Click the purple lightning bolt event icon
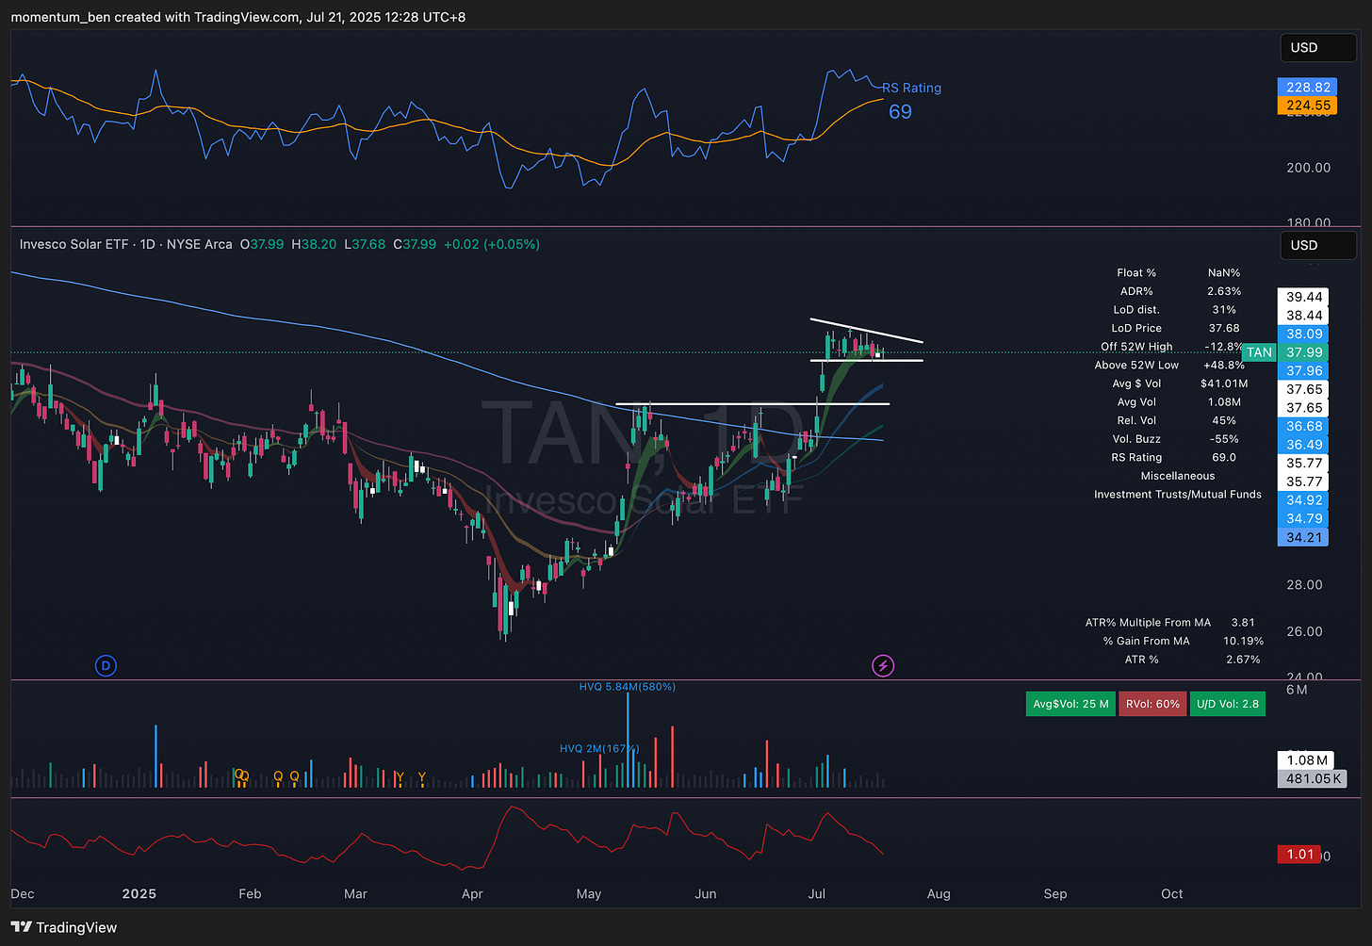Viewport: 1372px width, 946px height. [x=883, y=666]
